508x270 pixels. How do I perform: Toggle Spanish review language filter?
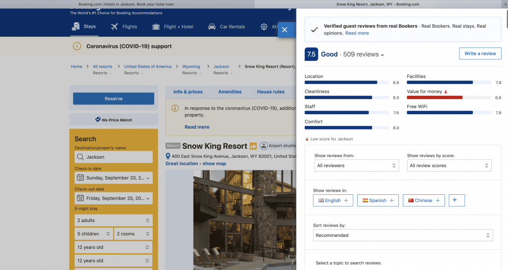(378, 201)
